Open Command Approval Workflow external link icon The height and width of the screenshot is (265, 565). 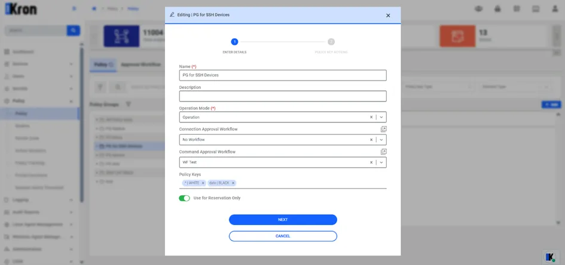tap(383, 152)
